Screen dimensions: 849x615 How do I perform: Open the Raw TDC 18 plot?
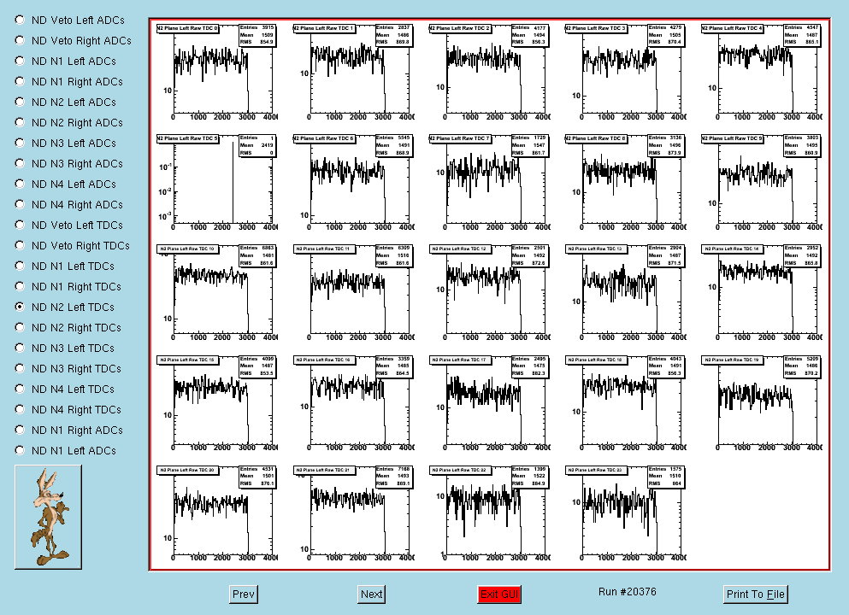pyautogui.click(x=625, y=403)
